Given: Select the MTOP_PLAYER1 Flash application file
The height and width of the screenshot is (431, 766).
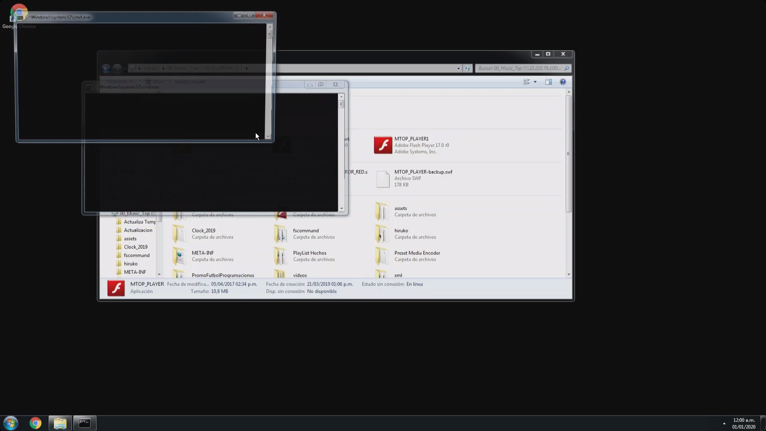Looking at the screenshot, I should coord(412,145).
